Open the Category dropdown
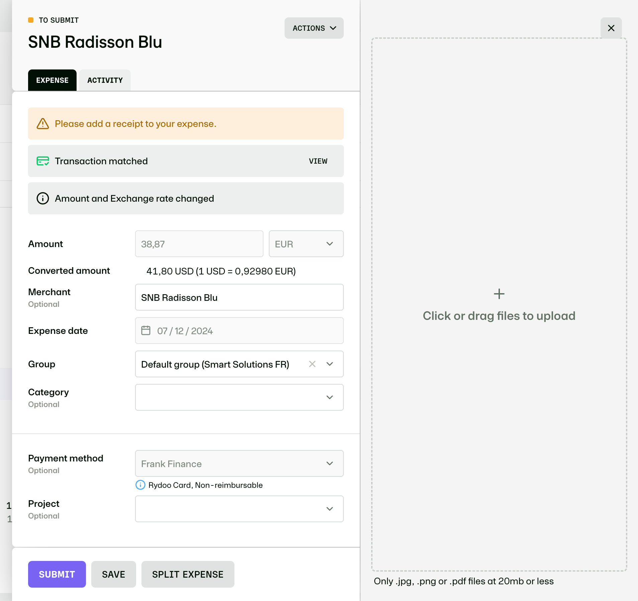Screen dimensions: 638x601 [239, 397]
